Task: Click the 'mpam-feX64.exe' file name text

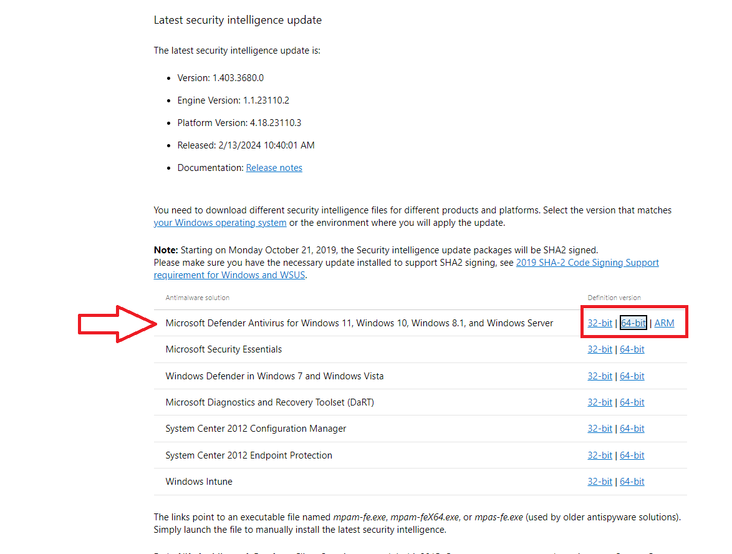Action: (425, 517)
